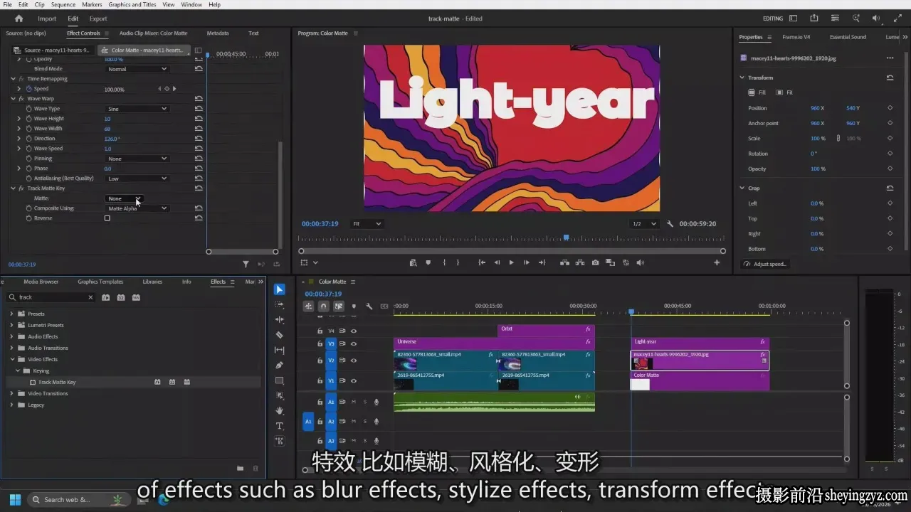The image size is (911, 512).
Task: Toggle snapping magnet in timeline
Action: pos(323,306)
